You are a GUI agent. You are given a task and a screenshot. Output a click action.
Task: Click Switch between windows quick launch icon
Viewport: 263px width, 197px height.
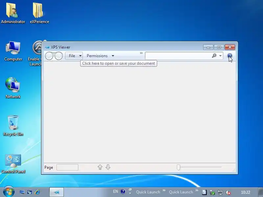(30, 192)
